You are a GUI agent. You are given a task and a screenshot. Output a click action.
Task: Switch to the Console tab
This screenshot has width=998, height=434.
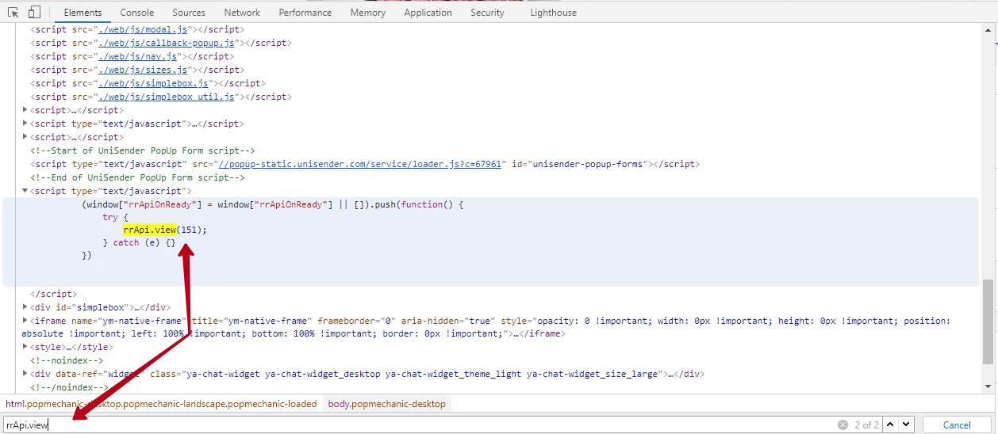(x=137, y=13)
